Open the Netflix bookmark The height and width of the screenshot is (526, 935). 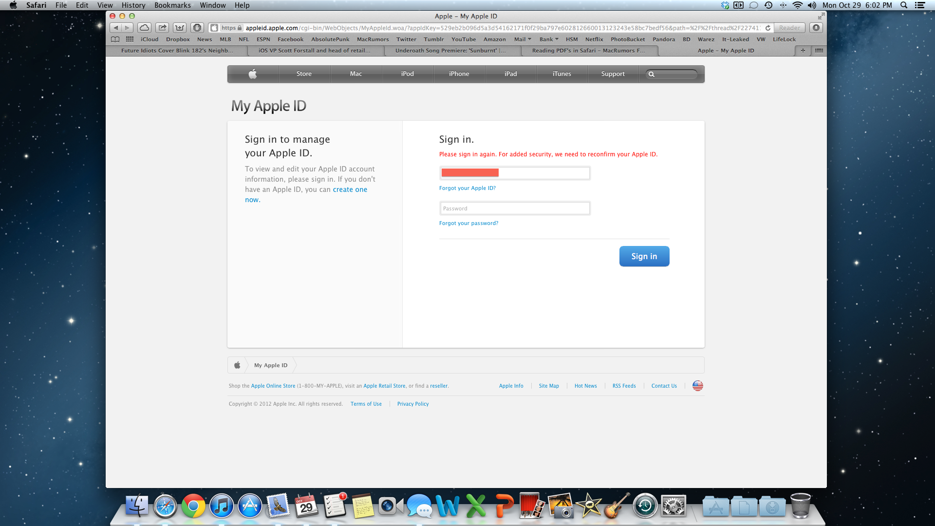[594, 39]
